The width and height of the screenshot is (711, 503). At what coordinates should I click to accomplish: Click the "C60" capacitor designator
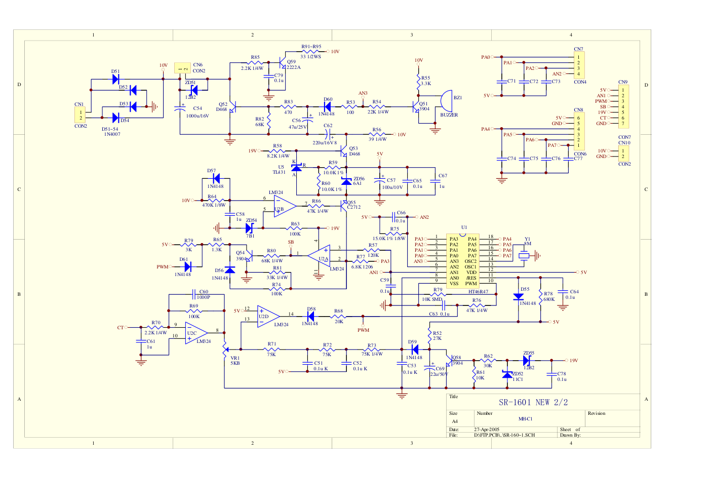204,292
